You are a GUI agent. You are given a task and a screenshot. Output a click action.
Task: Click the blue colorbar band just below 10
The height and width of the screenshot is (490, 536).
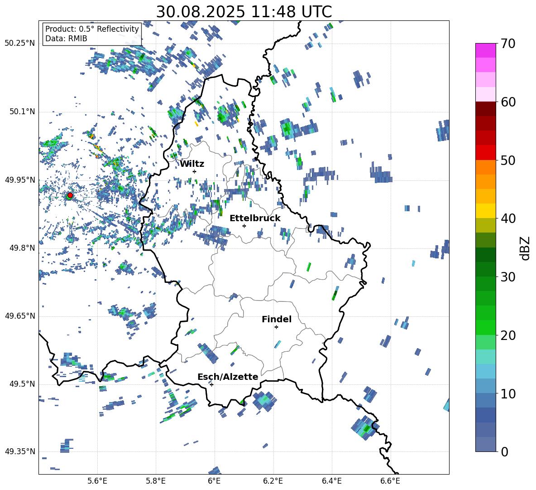tap(485, 400)
